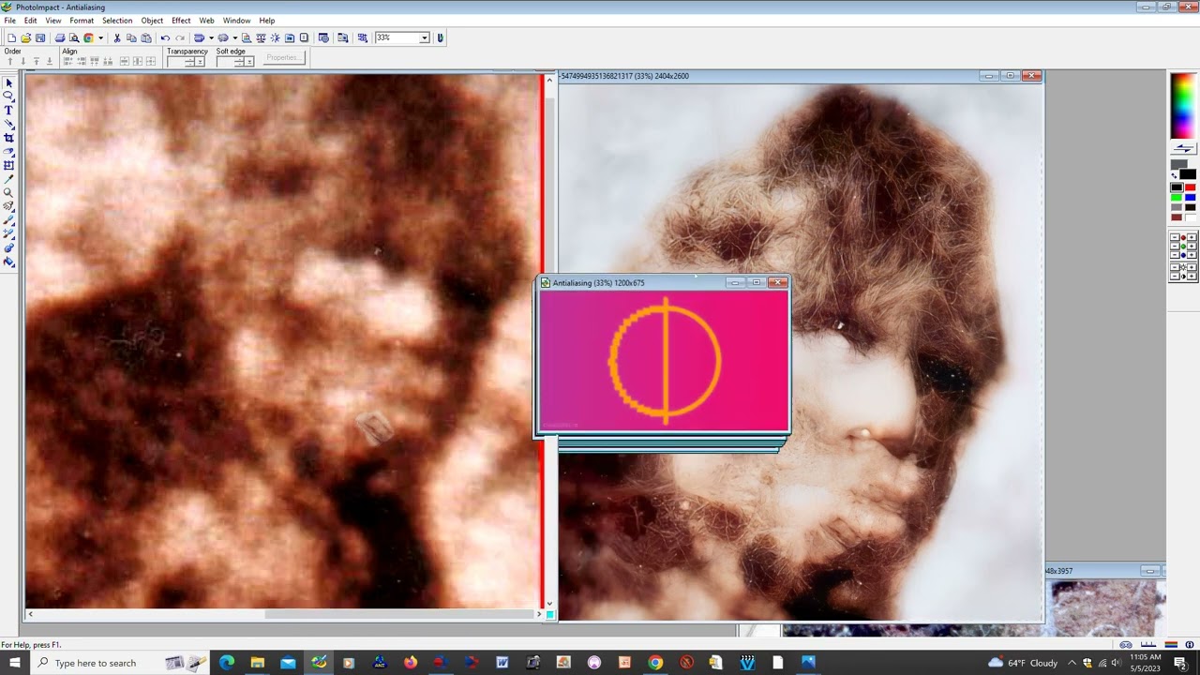The height and width of the screenshot is (675, 1200).
Task: Open the Window menu
Action: coord(236,20)
